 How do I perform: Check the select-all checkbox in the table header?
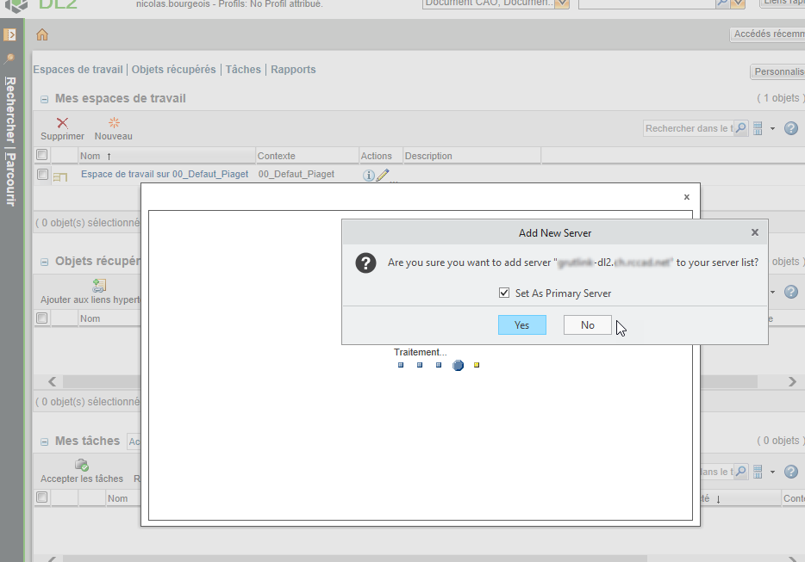[x=41, y=155]
